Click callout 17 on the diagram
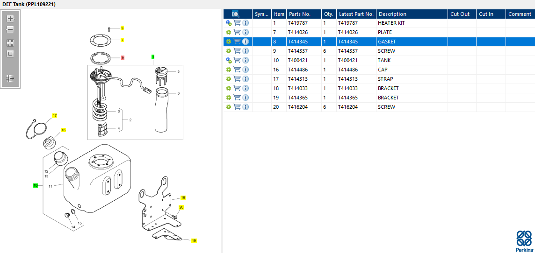This screenshot has height=253, width=535. pos(55,116)
